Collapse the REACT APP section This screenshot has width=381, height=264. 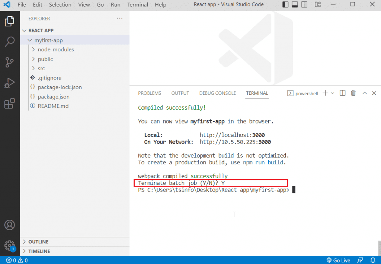(x=74, y=30)
